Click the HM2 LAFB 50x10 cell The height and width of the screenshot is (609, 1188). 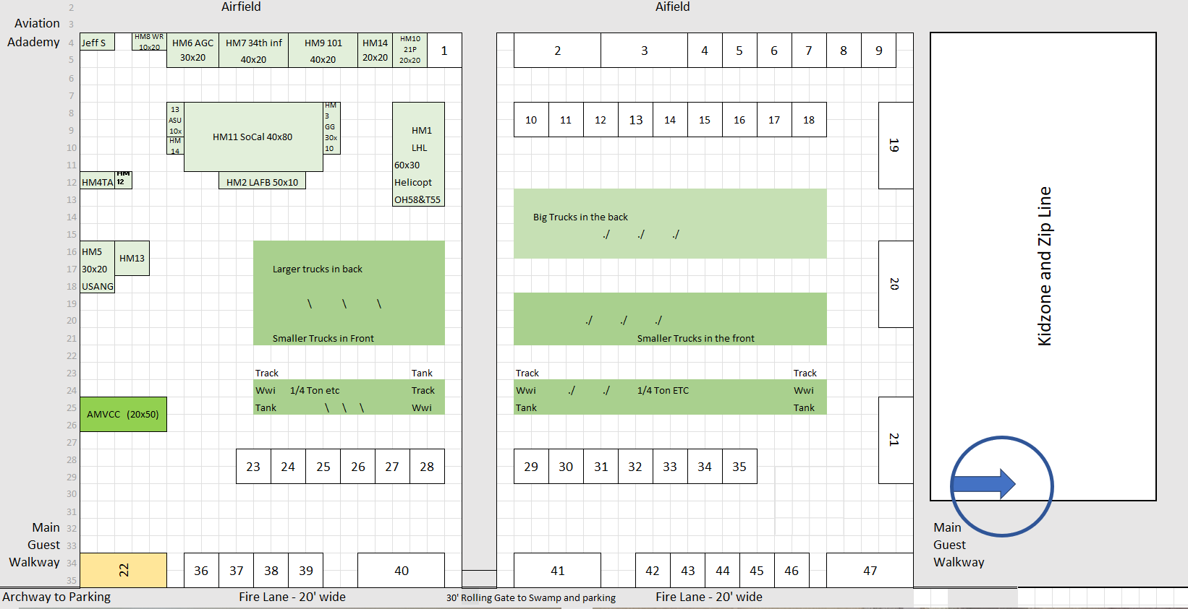pyautogui.click(x=262, y=182)
